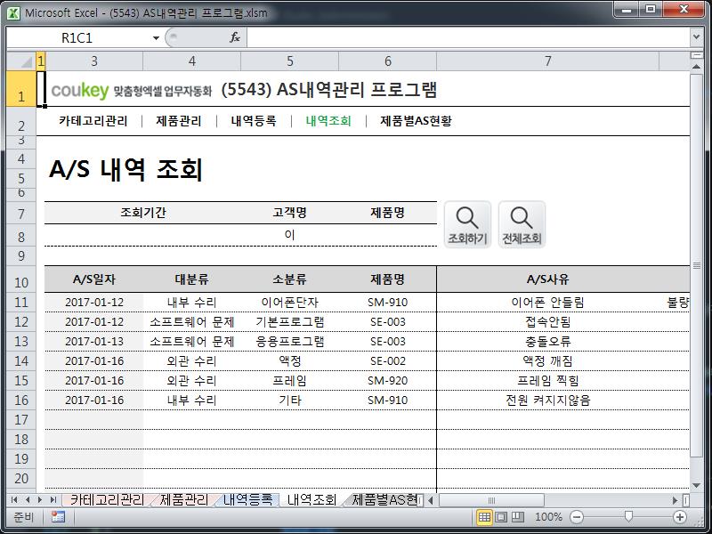712x534 pixels.
Task: Open the 내역등록 sheet tab
Action: [248, 500]
